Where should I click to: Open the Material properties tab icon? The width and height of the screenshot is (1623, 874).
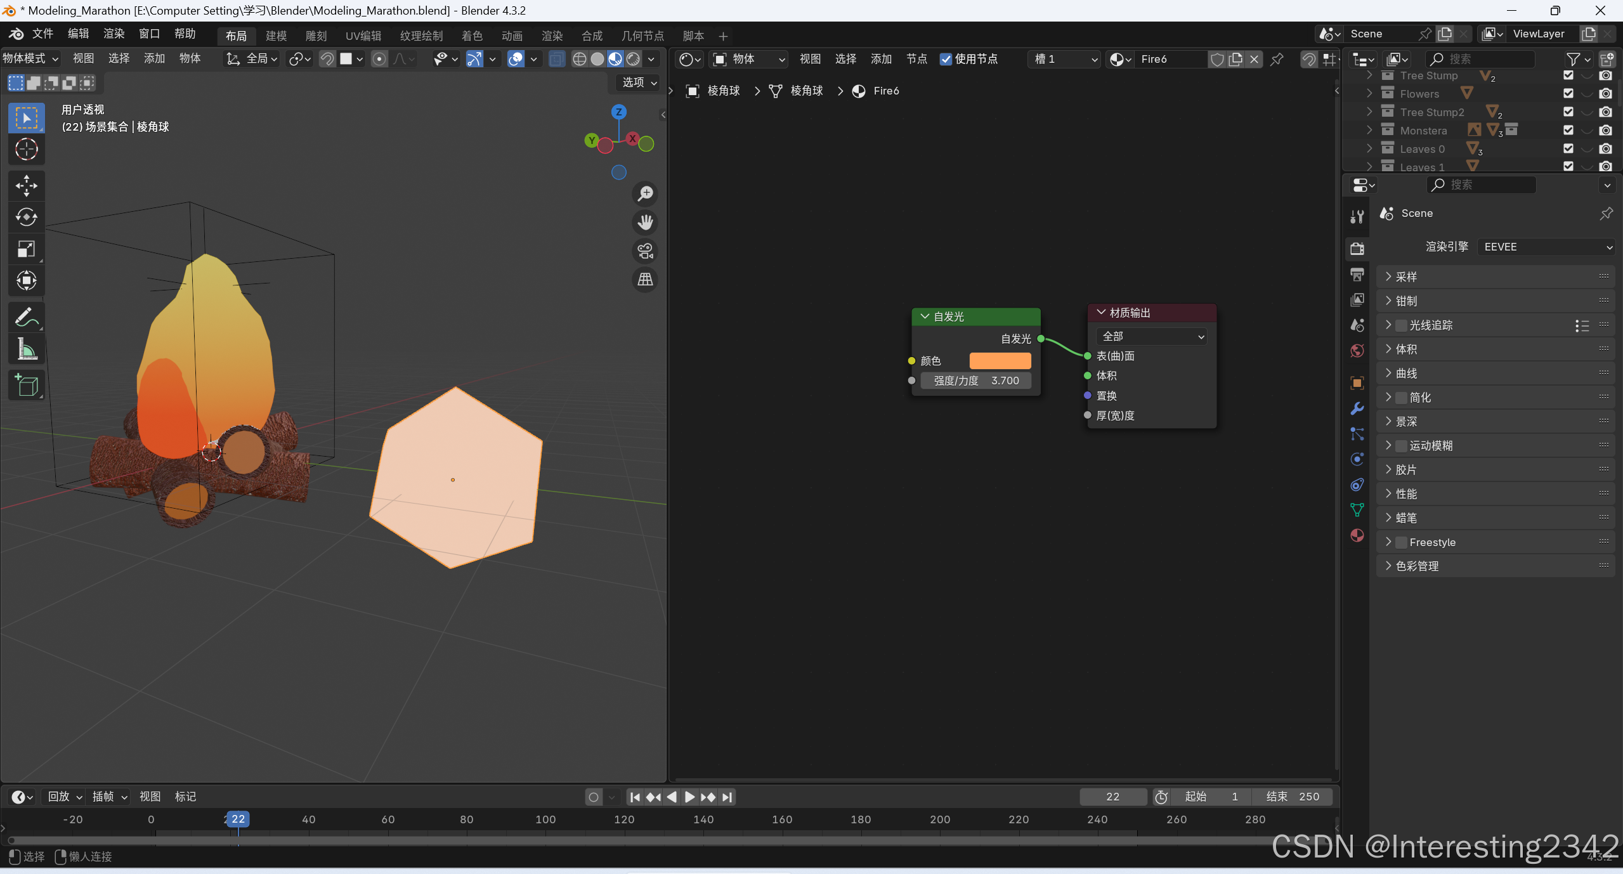[x=1357, y=536]
